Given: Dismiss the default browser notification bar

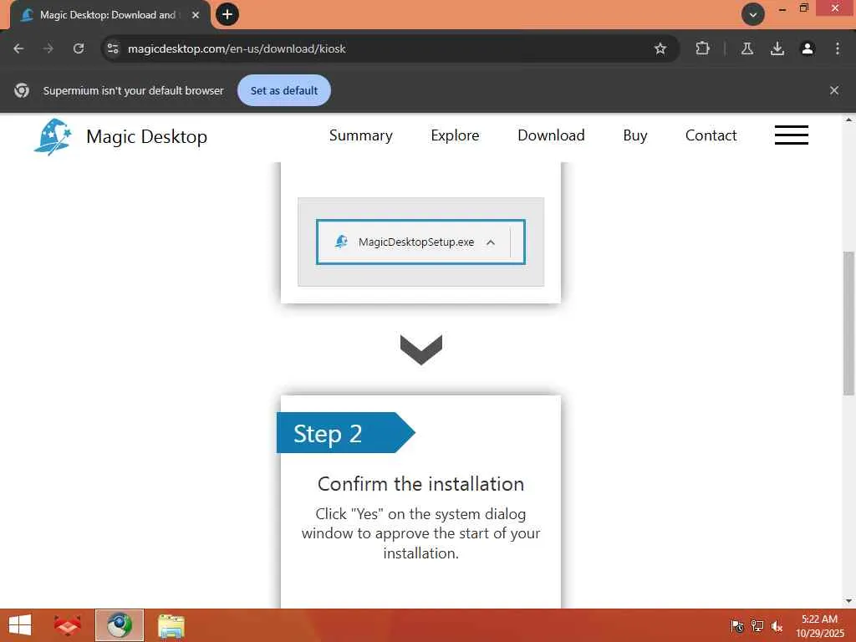Looking at the screenshot, I should [834, 90].
